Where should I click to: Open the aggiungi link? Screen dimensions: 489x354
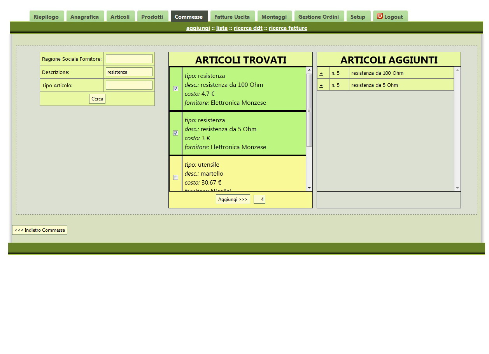[198, 28]
